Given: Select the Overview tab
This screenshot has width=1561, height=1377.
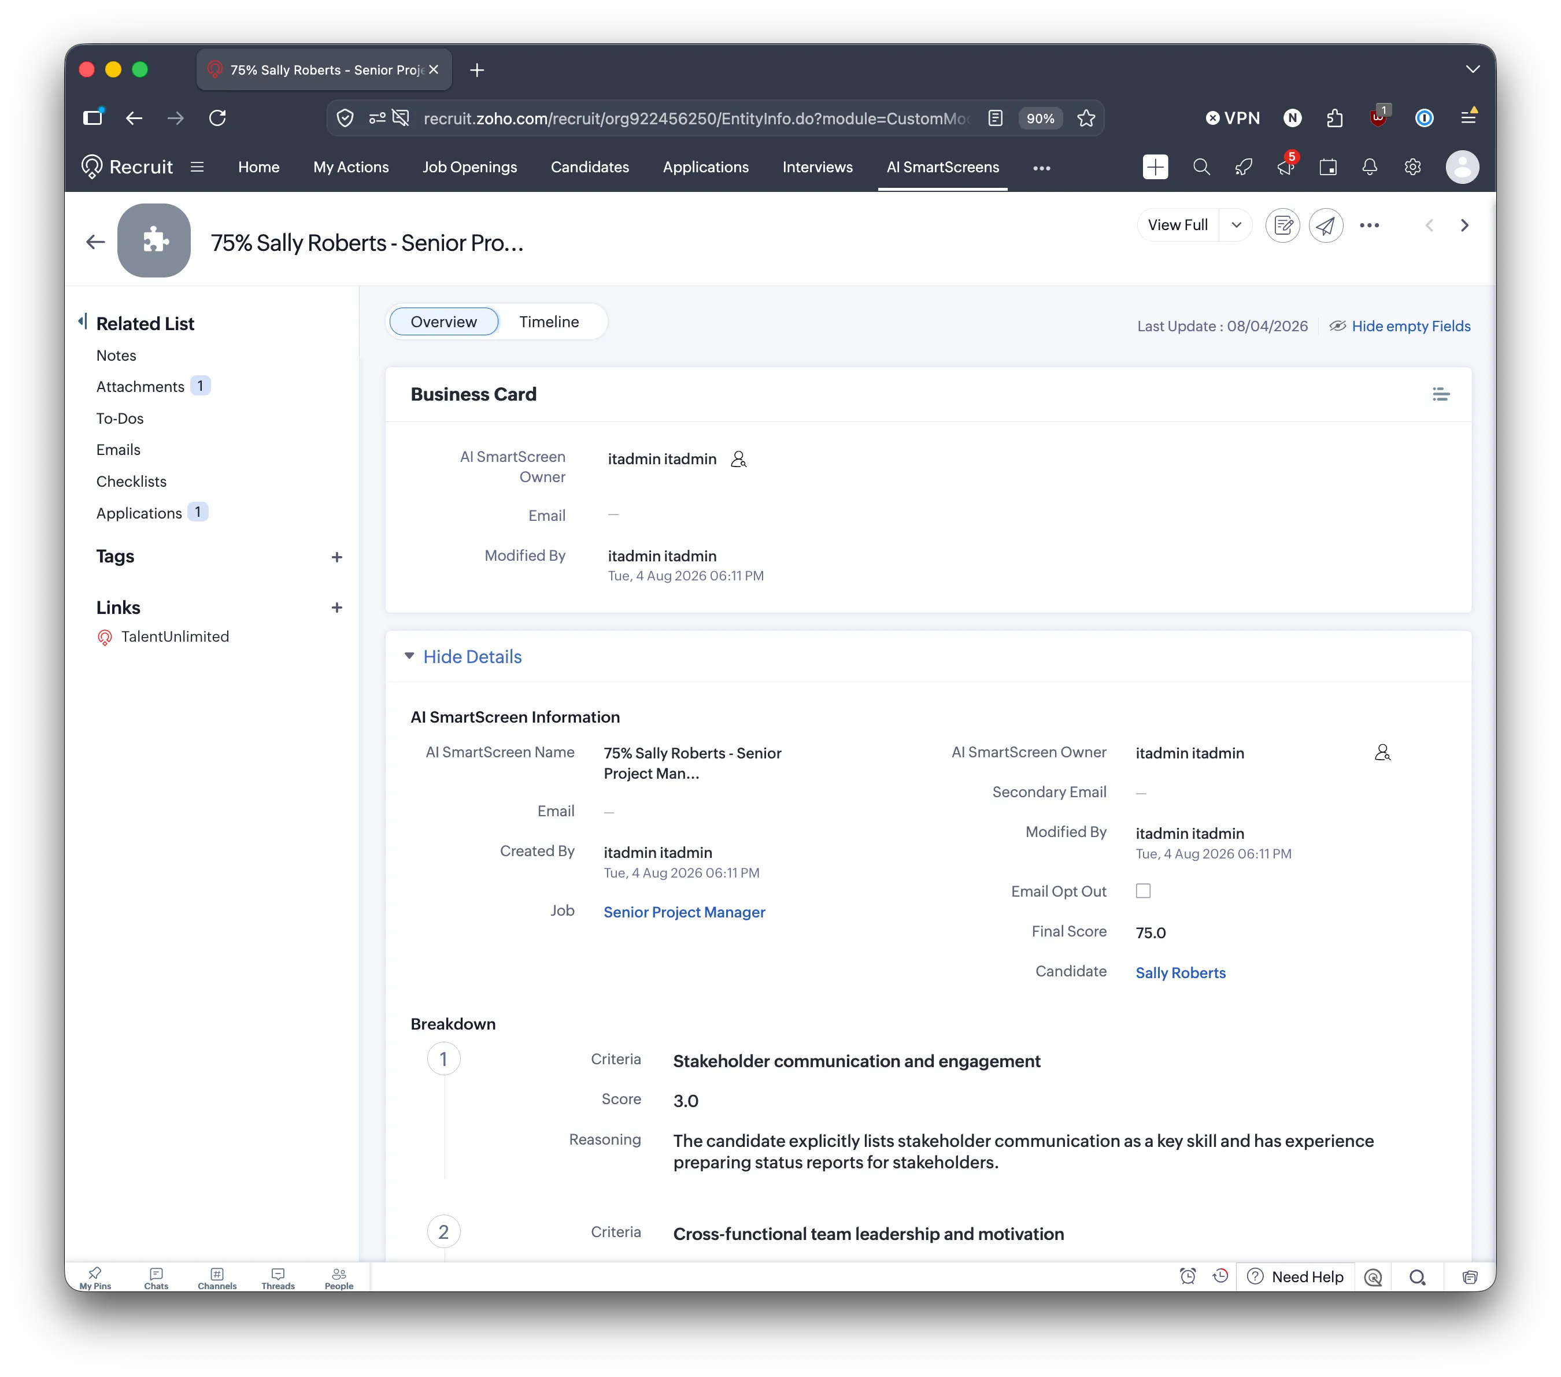Looking at the screenshot, I should point(443,321).
